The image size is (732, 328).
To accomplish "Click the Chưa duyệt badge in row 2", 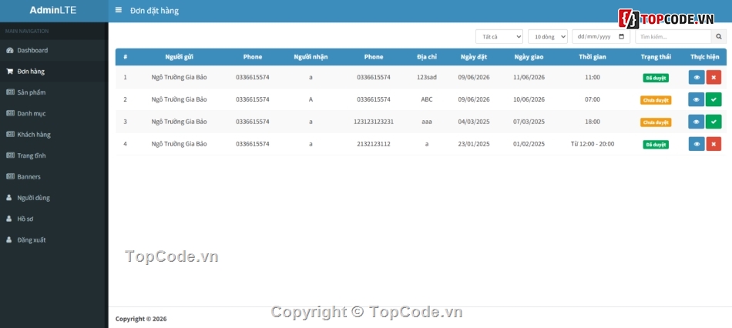I will pos(656,100).
